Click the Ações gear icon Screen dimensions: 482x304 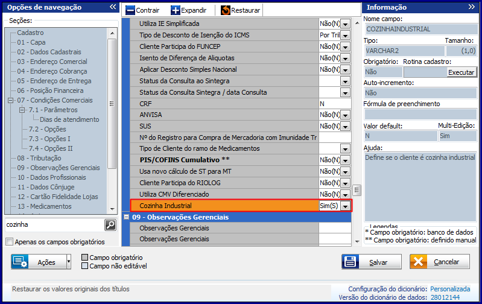tap(20, 262)
